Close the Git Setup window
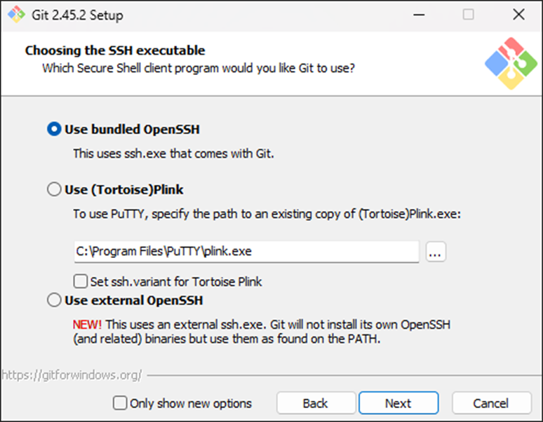This screenshot has width=543, height=422. tap(518, 15)
